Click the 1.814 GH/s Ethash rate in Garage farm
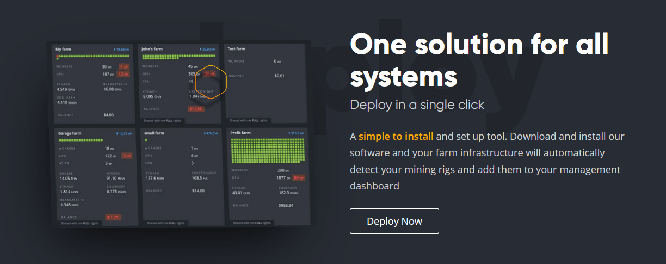This screenshot has width=666, height=264. [x=70, y=192]
